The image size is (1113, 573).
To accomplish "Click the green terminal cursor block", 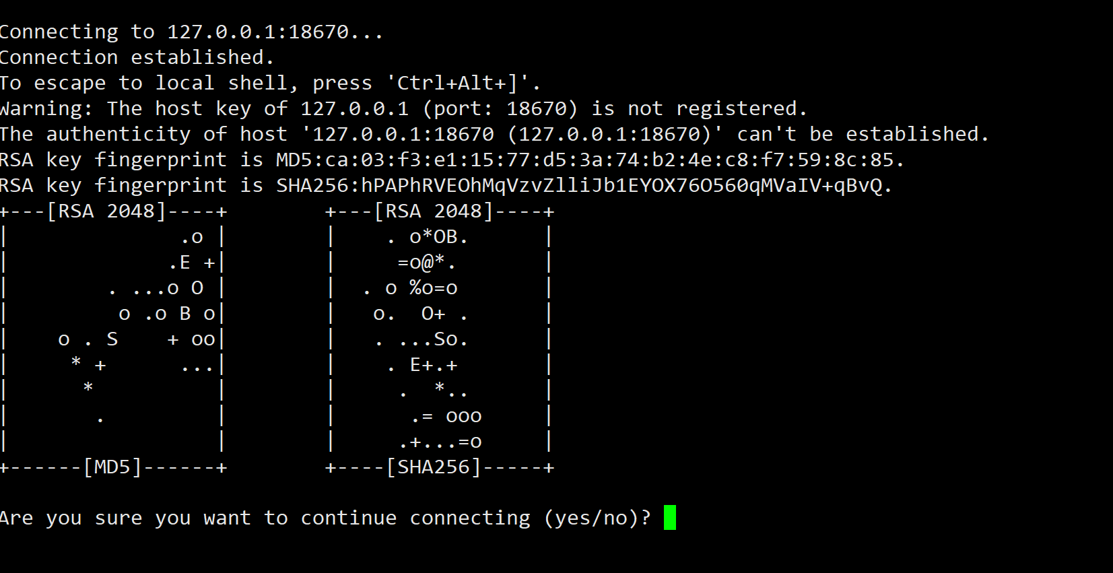I will tap(669, 517).
